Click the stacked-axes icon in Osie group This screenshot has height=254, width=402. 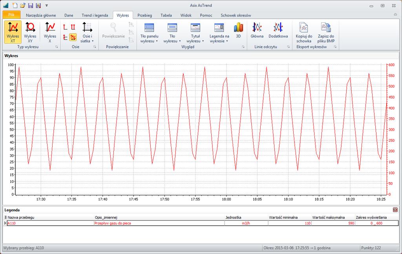click(x=65, y=37)
